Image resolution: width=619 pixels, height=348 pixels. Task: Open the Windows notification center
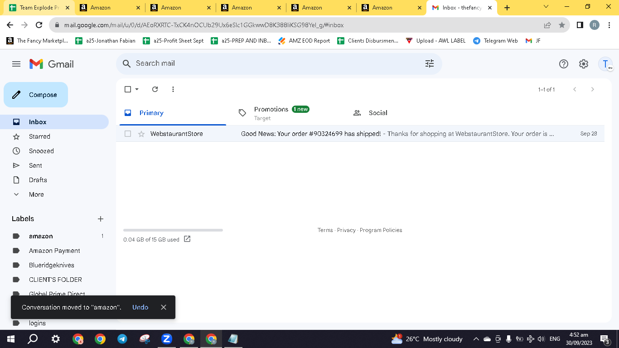point(605,339)
